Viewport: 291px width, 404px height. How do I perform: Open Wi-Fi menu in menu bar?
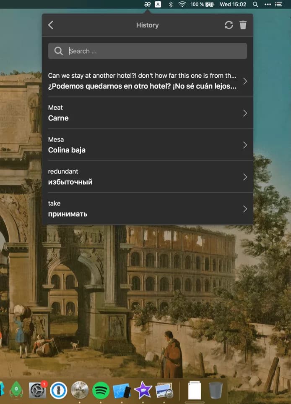(182, 4)
